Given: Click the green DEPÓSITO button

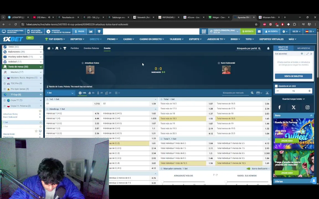Looking at the screenshot, I should (x=248, y=32).
